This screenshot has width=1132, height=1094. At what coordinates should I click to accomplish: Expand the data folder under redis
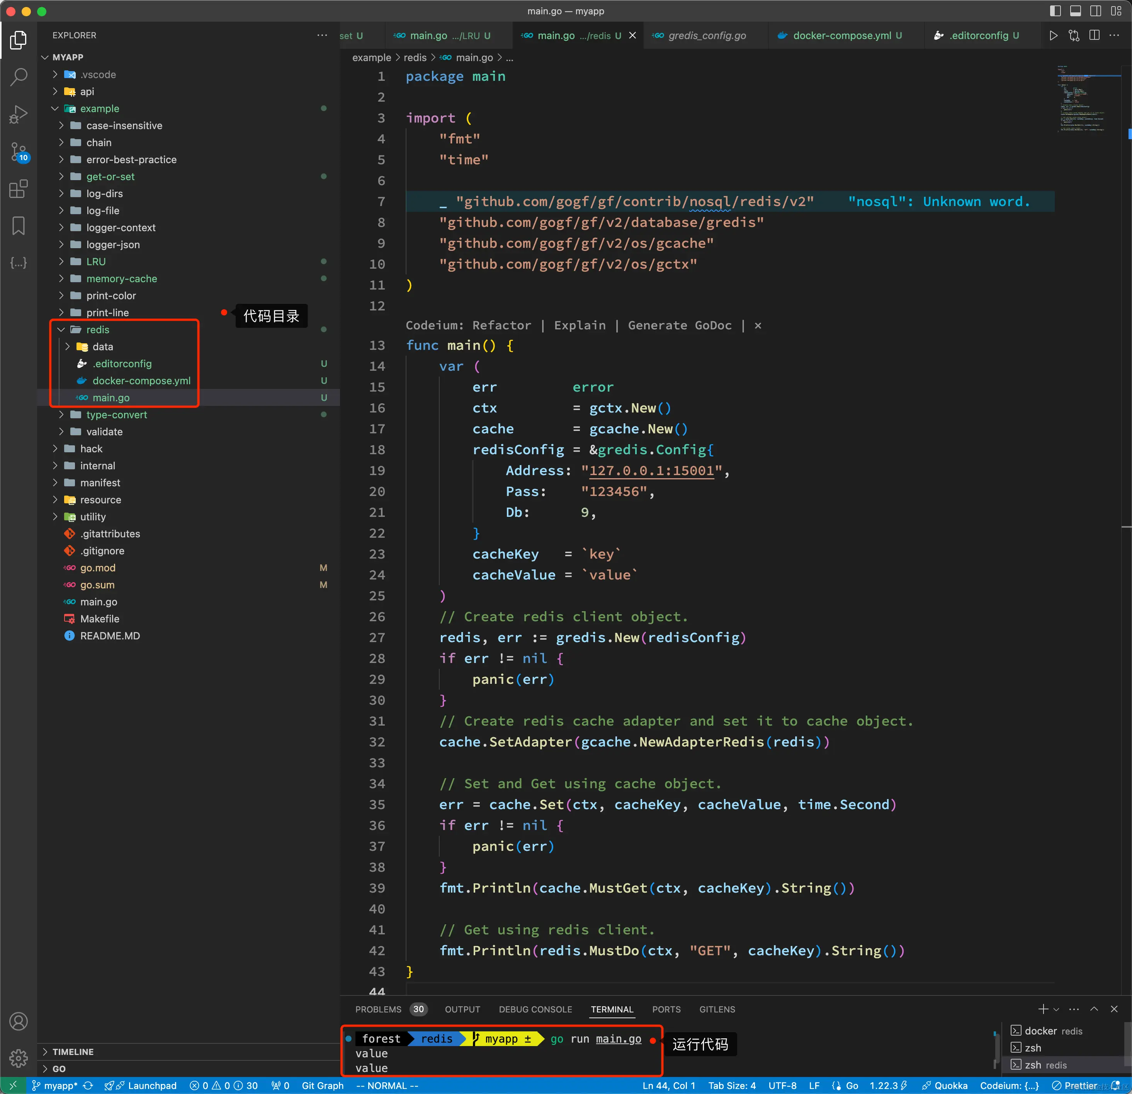click(x=68, y=346)
